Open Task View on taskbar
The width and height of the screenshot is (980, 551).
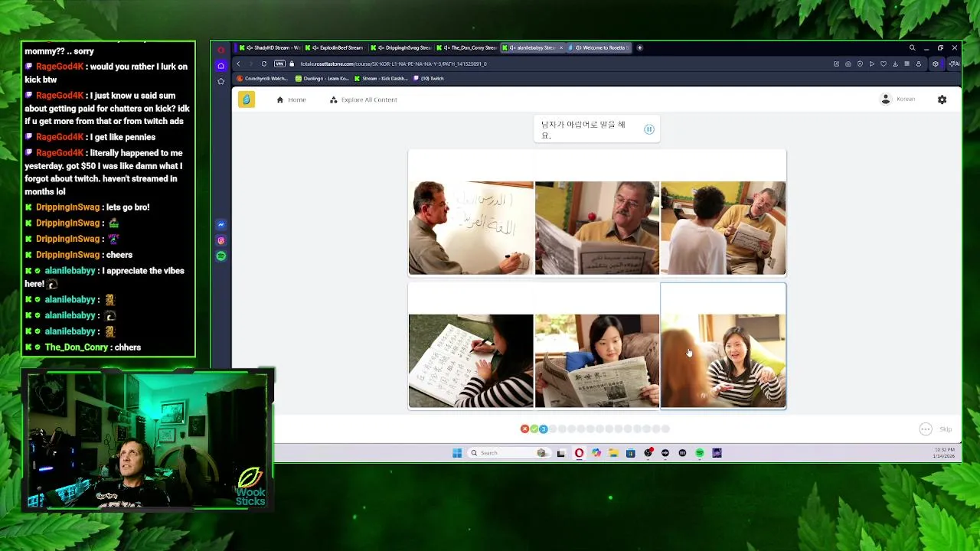(x=560, y=453)
